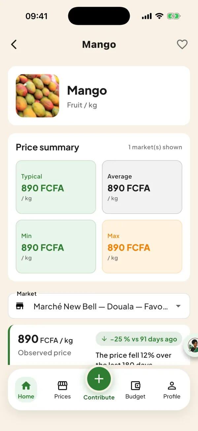Tap the 890 FCFA / kg observed price
Image resolution: width=198 pixels, height=431 pixels.
click(45, 340)
